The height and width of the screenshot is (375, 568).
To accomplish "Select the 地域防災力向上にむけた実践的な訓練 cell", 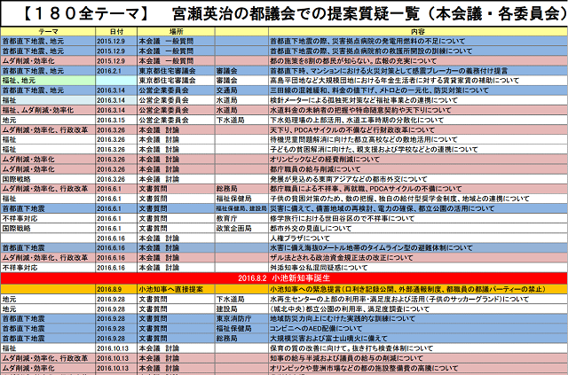I will tap(418, 318).
